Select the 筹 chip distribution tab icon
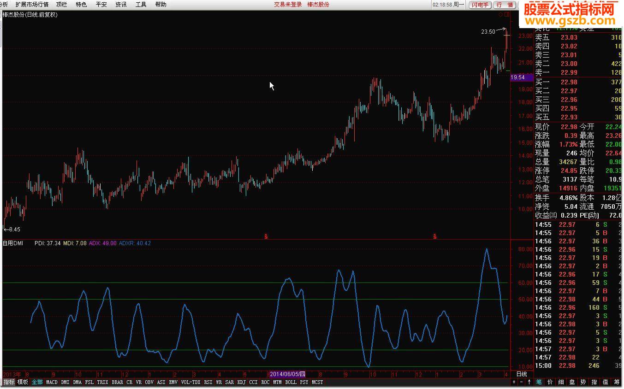624x389 pixels. point(617,382)
